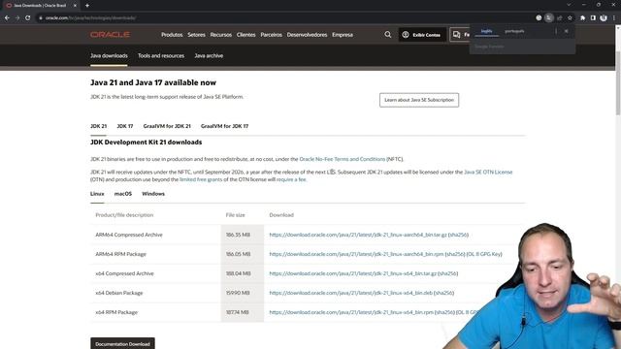Open the Desenvolvedores menu
The height and width of the screenshot is (349, 621).
[307, 35]
